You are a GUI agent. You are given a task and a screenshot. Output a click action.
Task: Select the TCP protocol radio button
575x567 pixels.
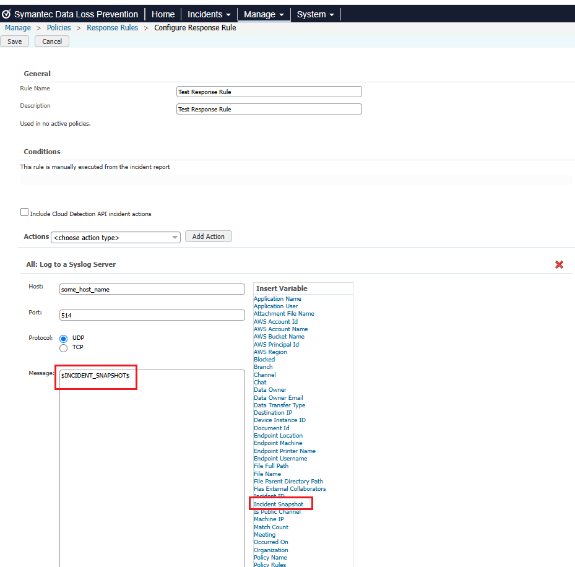tap(63, 348)
